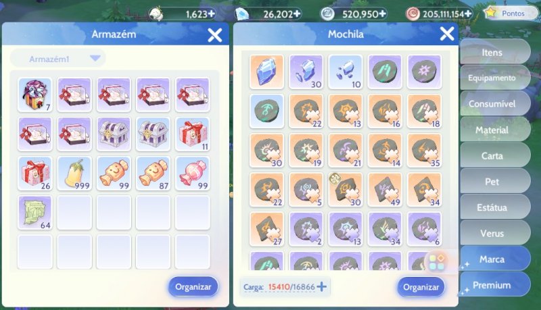Open the colorful quick menu grid icon
The width and height of the screenshot is (541, 310).
pos(437,263)
